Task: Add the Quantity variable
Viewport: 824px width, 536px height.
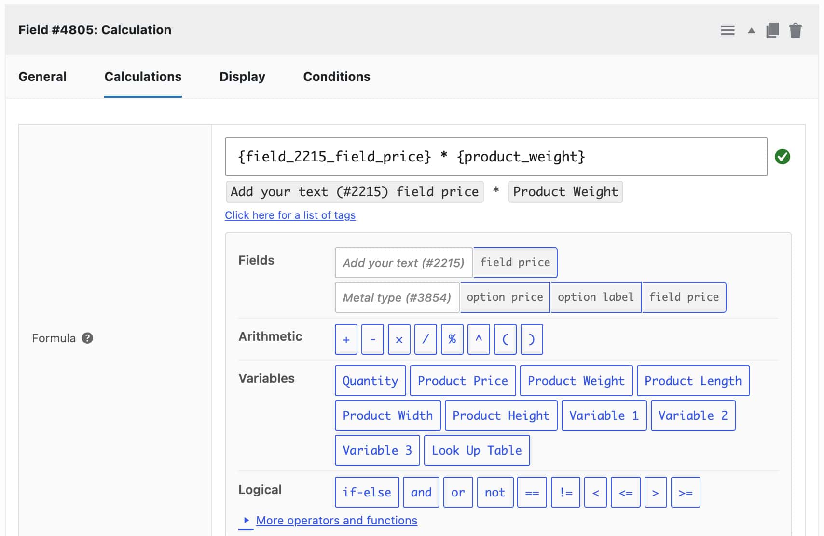Action: (x=371, y=381)
